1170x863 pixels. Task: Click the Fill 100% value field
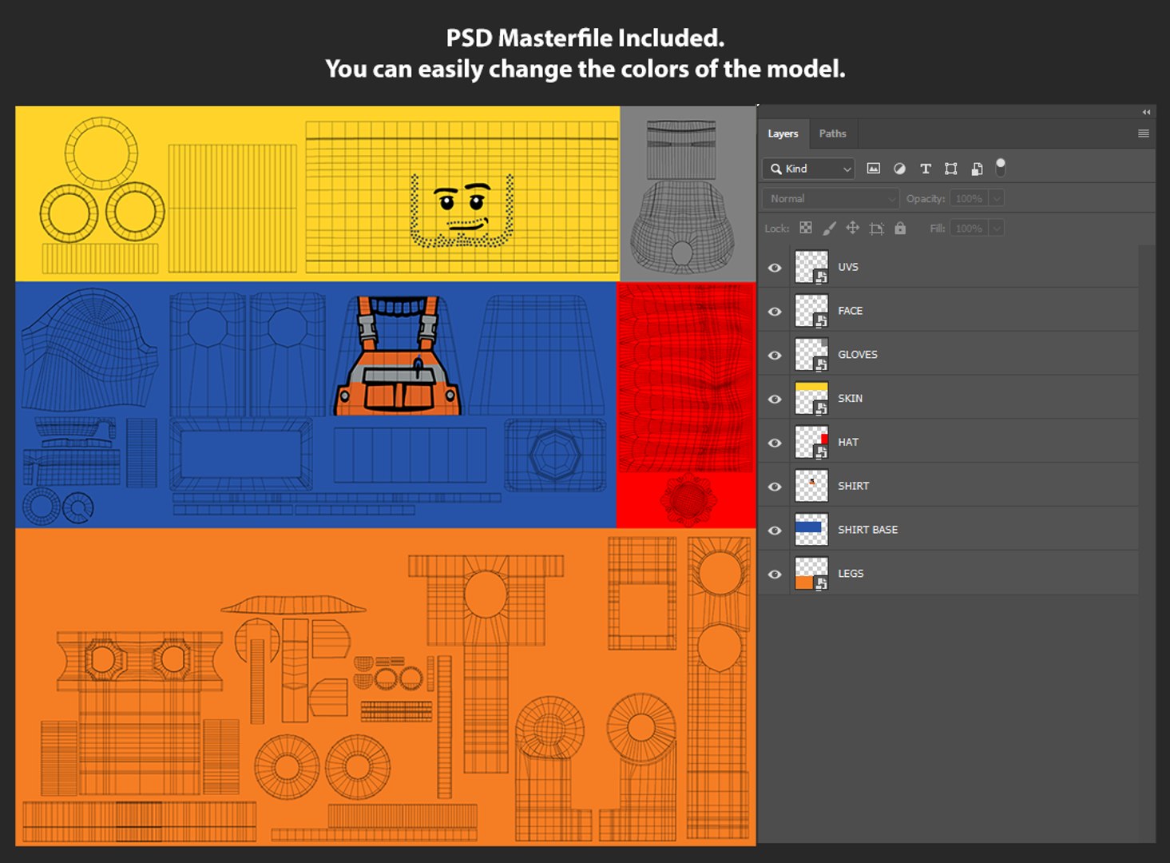tap(969, 229)
